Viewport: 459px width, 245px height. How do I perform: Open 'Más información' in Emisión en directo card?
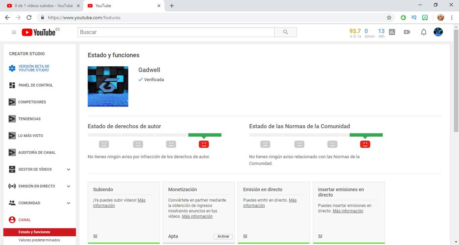point(270,203)
